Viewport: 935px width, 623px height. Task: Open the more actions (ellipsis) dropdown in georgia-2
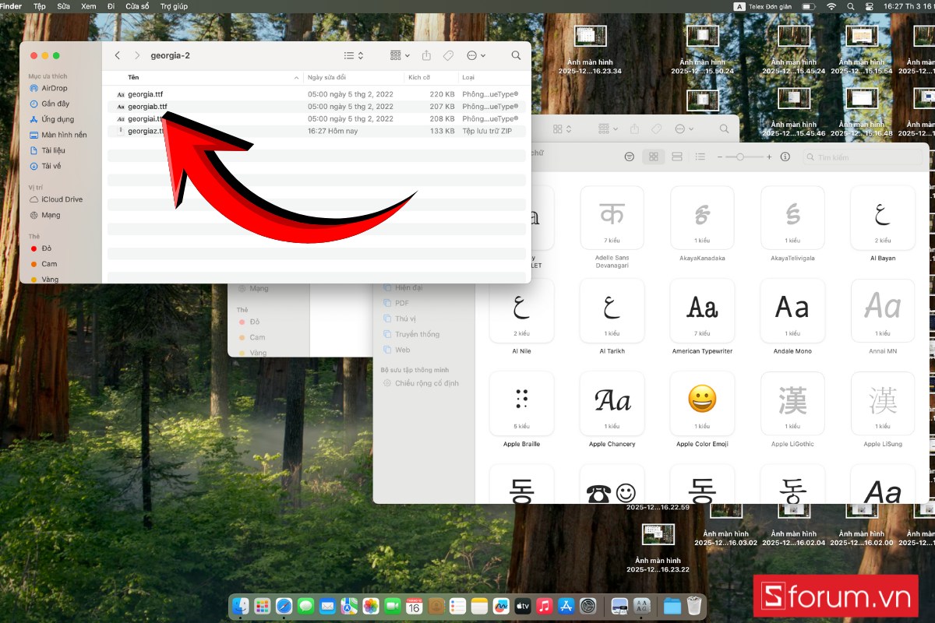476,55
